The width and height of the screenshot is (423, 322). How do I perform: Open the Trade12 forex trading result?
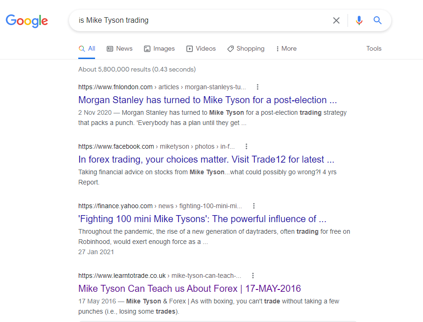(206, 159)
